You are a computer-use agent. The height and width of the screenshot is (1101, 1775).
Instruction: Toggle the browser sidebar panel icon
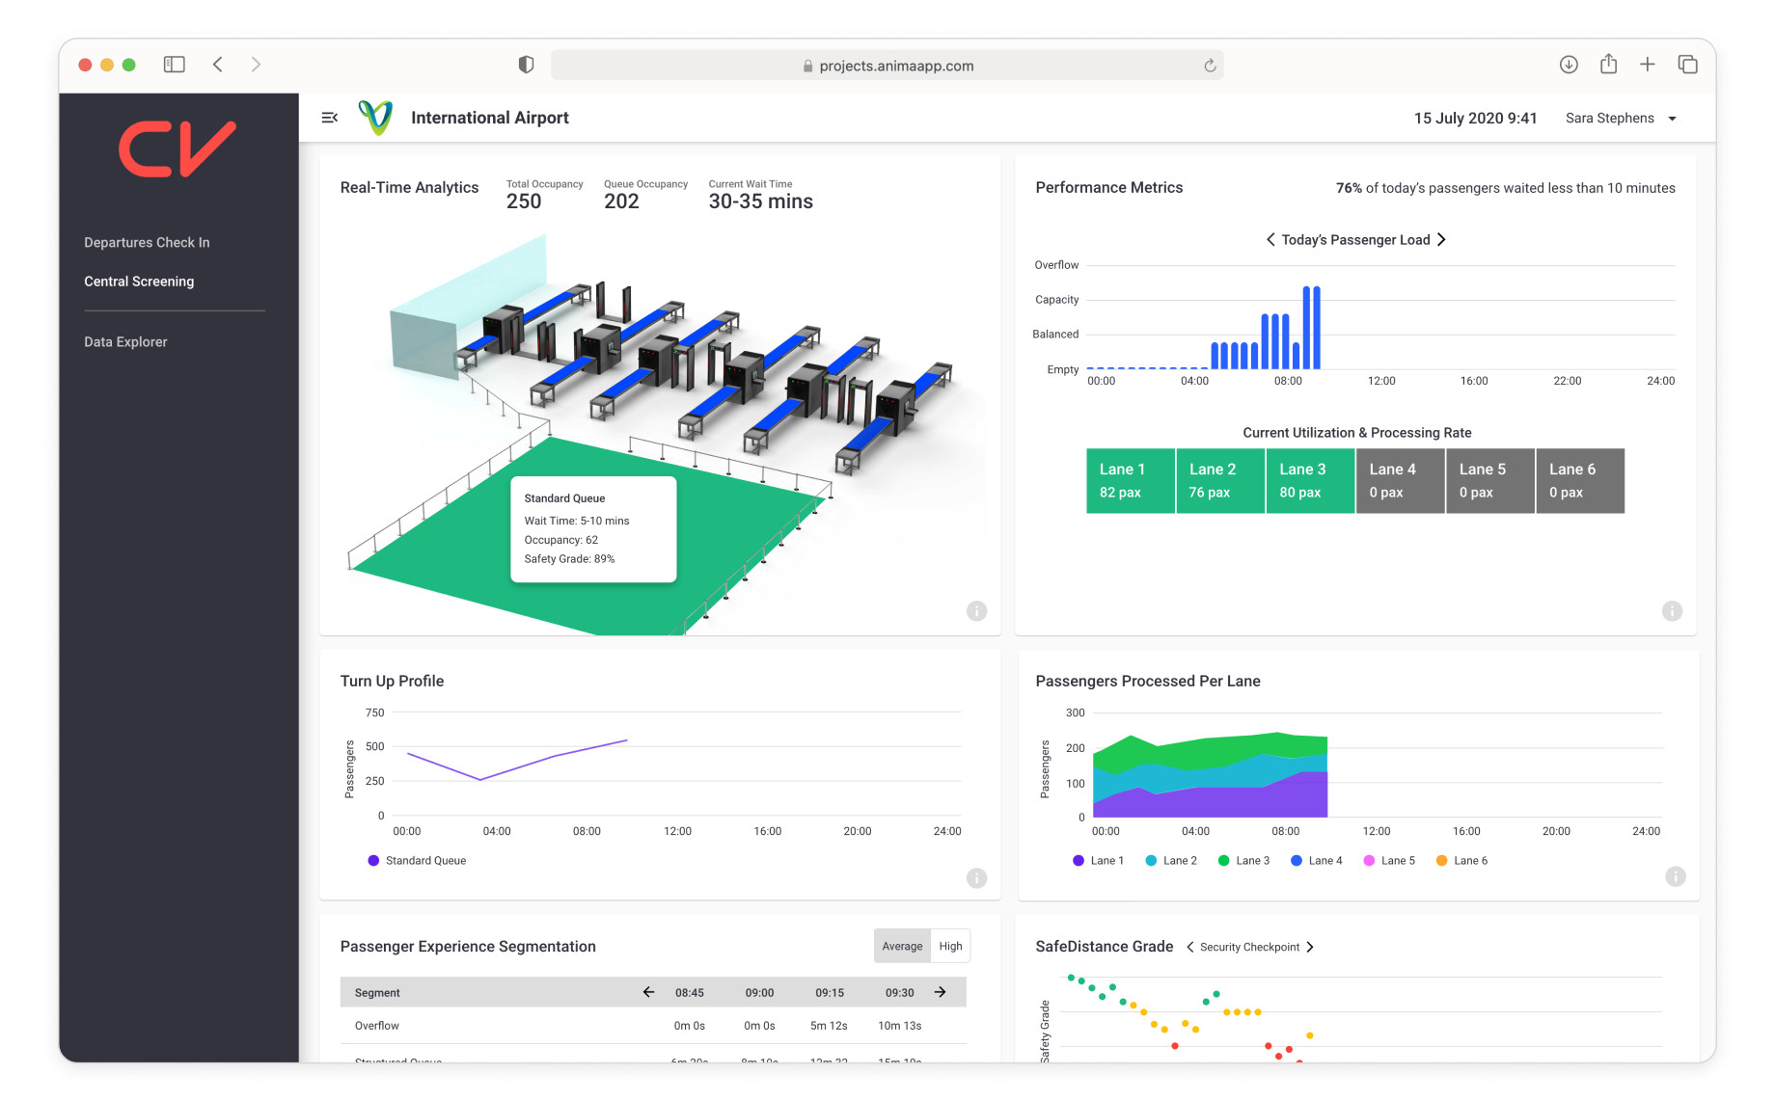point(175,65)
